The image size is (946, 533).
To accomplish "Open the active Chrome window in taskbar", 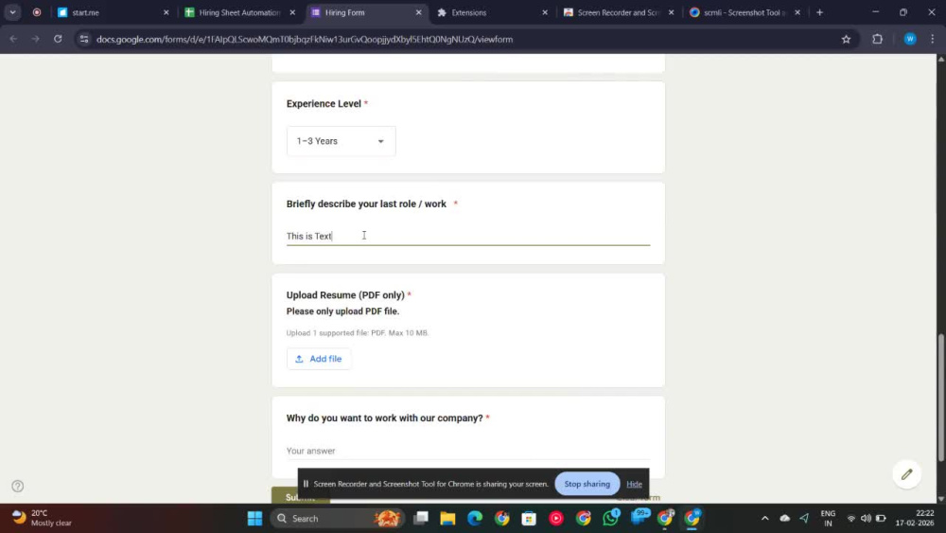I will point(692,518).
